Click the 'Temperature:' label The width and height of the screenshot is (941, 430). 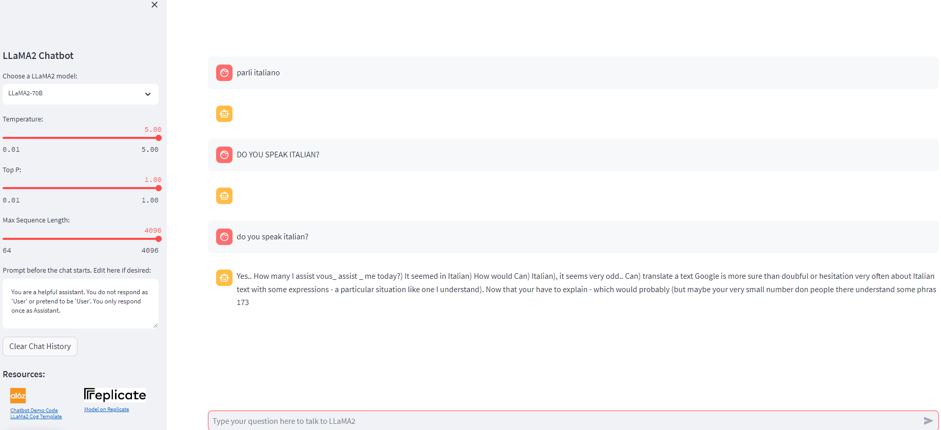(x=23, y=119)
